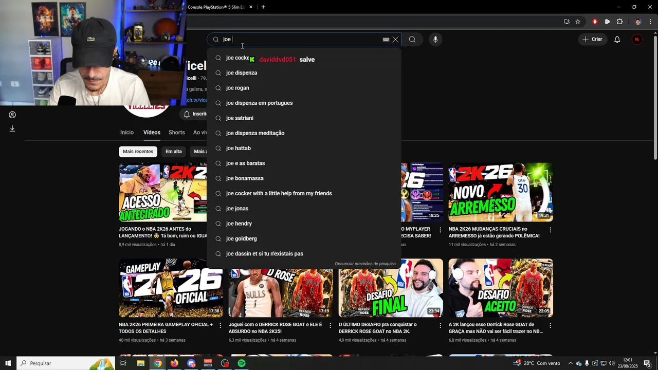This screenshot has height=370, width=658.
Task: Switch to the channel's Vídeos tab
Action: (152, 133)
